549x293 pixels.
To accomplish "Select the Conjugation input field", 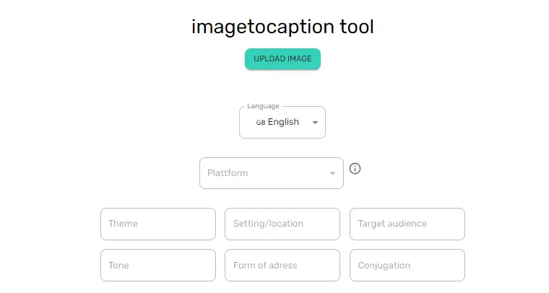I will click(x=407, y=265).
